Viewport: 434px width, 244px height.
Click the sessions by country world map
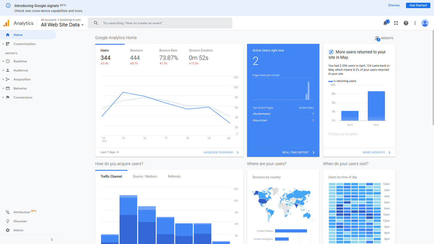(283, 205)
